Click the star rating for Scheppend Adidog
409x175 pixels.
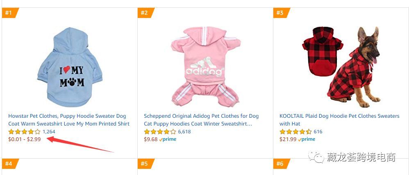click(x=160, y=132)
